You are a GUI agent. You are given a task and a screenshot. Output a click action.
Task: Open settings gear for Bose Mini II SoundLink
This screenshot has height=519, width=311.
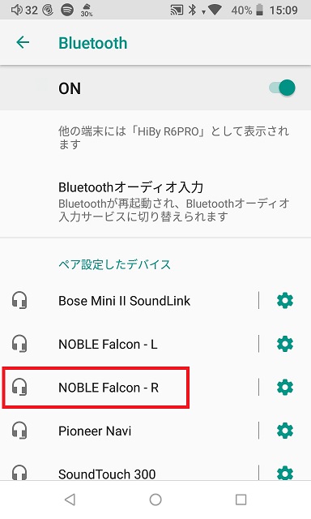point(285,301)
